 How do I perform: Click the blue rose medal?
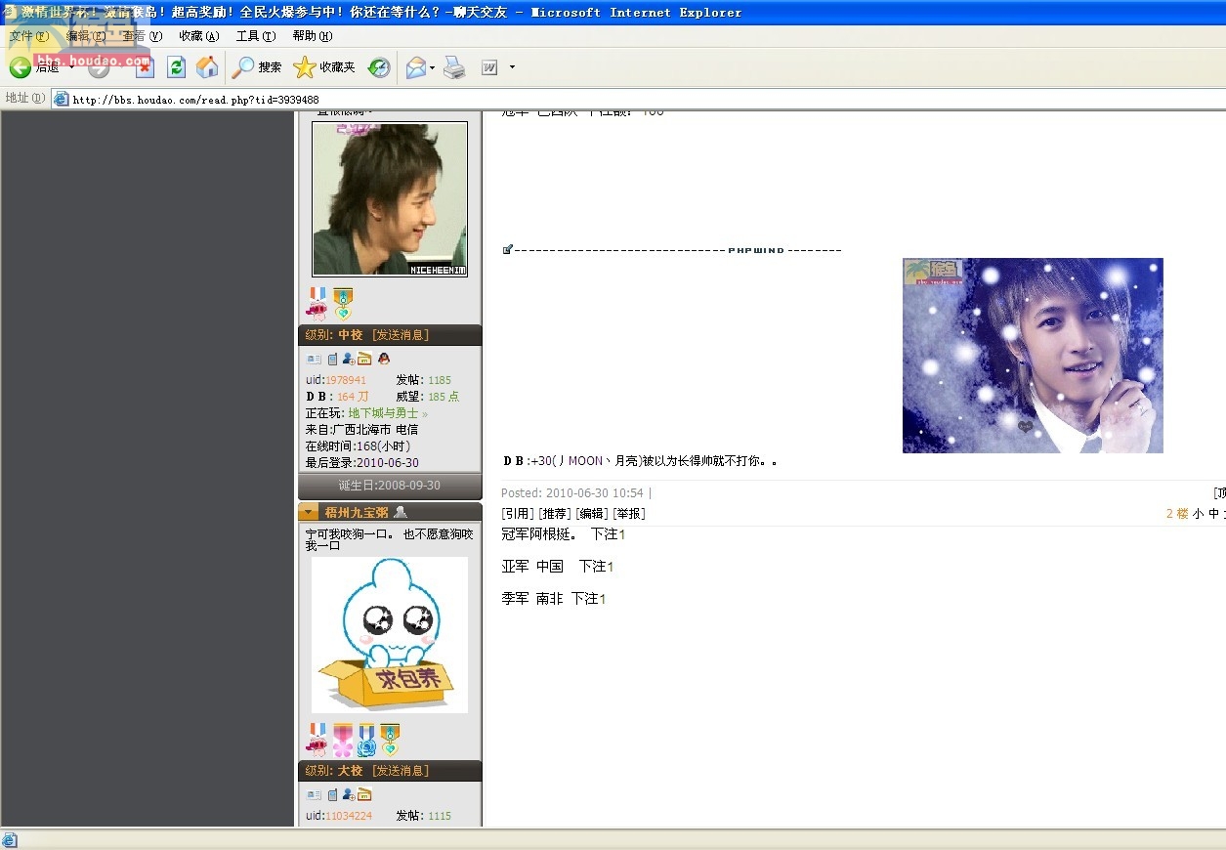(x=366, y=740)
